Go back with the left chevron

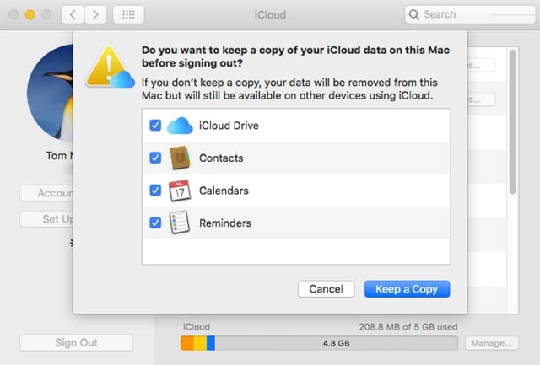click(74, 14)
